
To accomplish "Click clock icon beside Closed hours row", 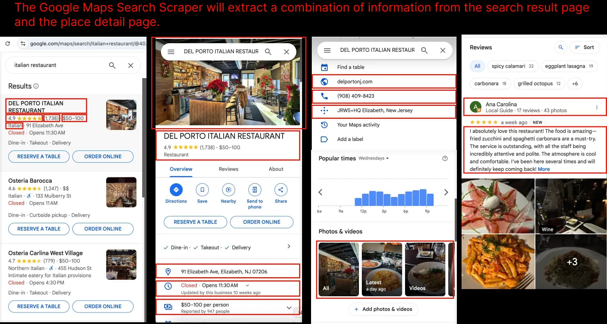I will (x=168, y=286).
